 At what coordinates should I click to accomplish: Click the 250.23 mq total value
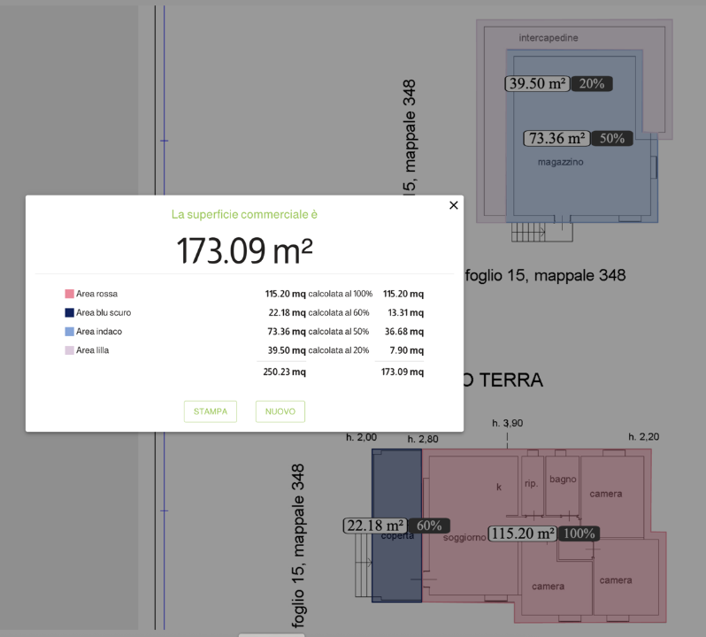click(x=285, y=372)
